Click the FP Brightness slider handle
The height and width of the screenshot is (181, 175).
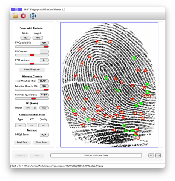32,64
